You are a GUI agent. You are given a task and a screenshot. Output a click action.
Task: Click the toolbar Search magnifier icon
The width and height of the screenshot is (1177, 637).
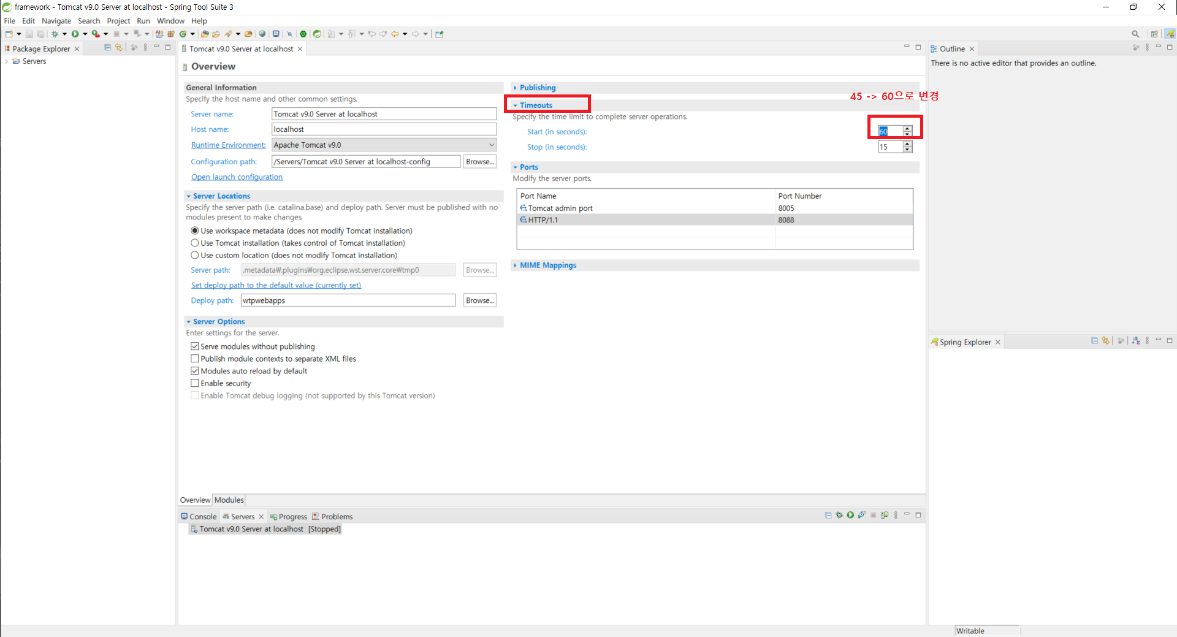1135,34
